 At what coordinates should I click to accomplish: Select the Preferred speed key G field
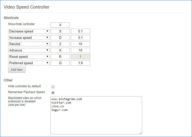(x=60, y=63)
